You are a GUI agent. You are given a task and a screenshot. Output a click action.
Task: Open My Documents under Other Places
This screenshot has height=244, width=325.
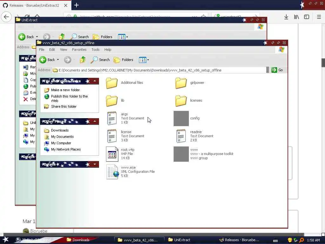click(62, 137)
